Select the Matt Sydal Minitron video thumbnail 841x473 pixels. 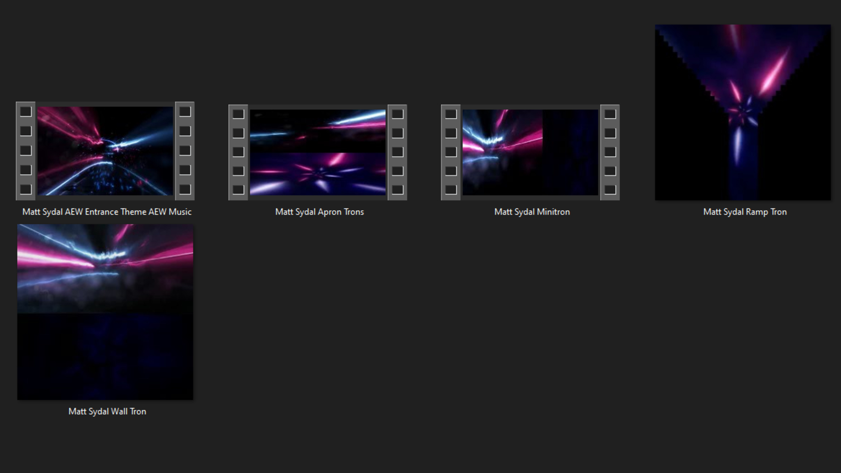coord(530,152)
